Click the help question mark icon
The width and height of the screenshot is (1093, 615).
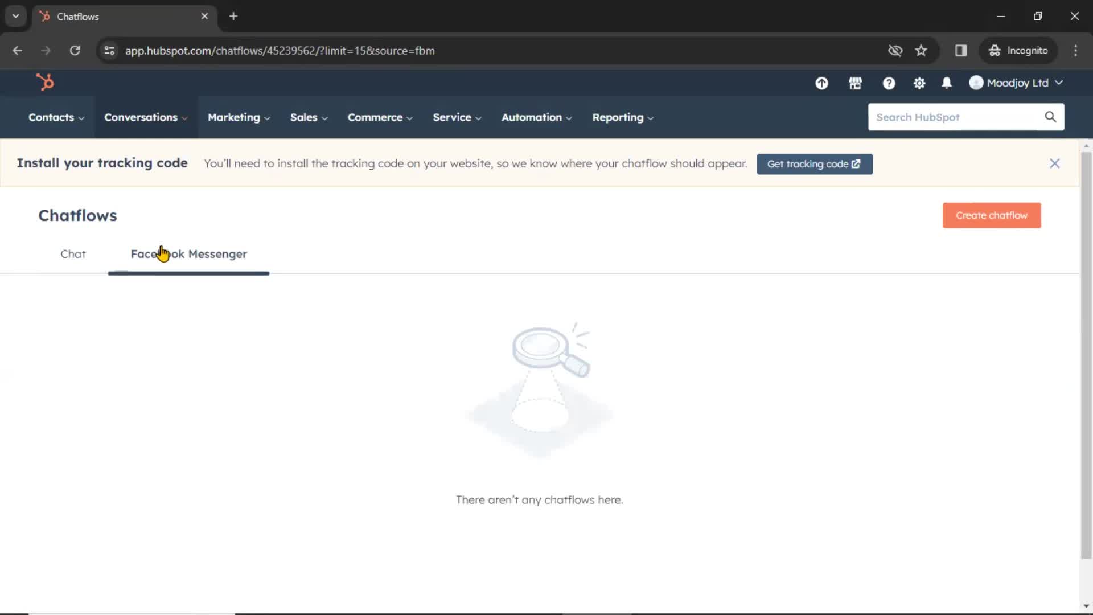pyautogui.click(x=889, y=83)
